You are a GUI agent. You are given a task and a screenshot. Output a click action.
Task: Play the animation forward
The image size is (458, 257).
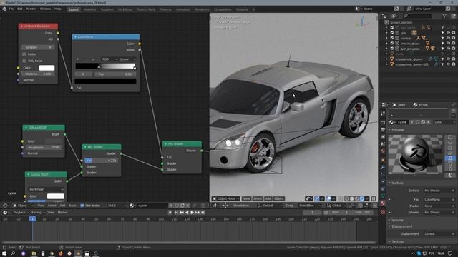pyautogui.click(x=192, y=213)
